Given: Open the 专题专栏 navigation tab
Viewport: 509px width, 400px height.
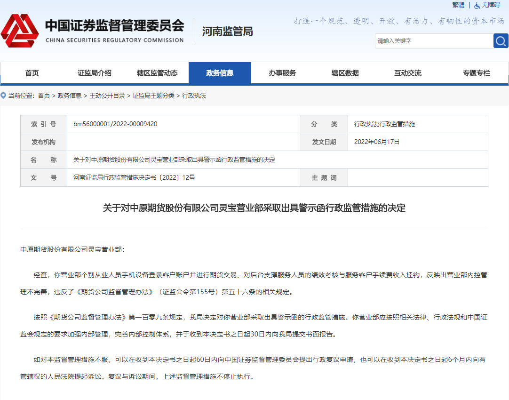Looking at the screenshot, I should click(x=476, y=73).
